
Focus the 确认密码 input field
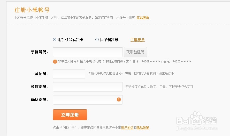pos(88,100)
